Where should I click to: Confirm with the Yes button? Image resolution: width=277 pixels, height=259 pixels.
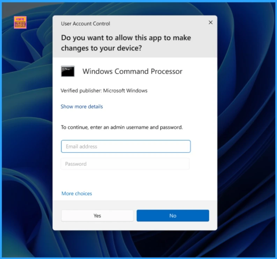pos(97,216)
